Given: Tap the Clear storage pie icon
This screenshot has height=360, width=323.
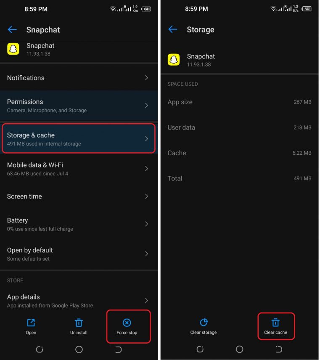Looking at the screenshot, I should 204,323.
